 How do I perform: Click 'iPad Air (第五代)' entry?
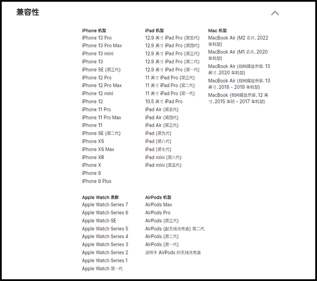coord(162,109)
